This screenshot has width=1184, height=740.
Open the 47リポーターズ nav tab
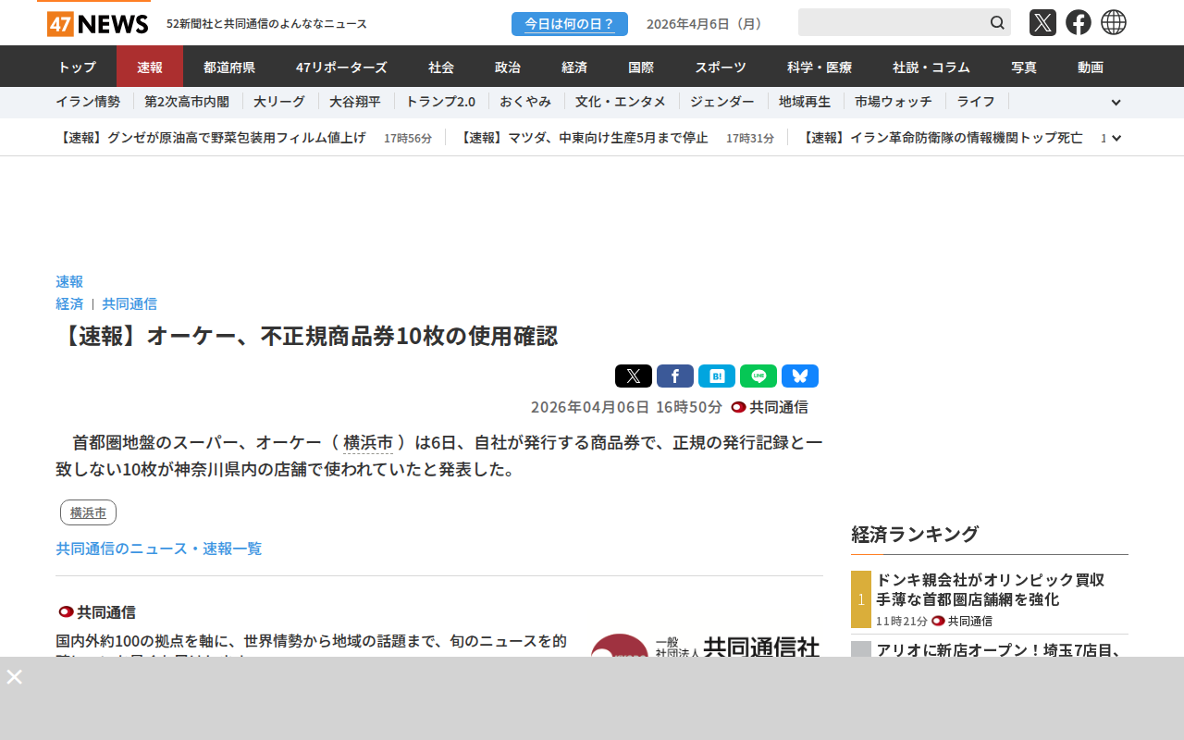pyautogui.click(x=341, y=67)
